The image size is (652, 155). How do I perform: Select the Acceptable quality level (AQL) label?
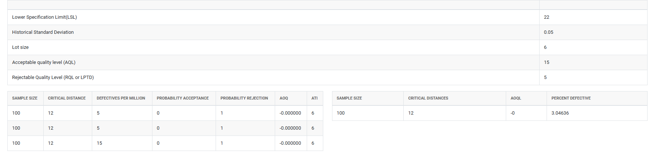coord(44,62)
